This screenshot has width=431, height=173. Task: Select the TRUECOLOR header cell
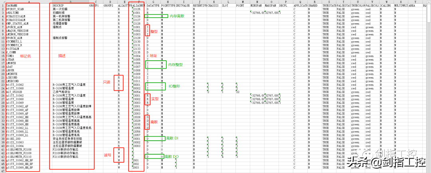[358, 6]
